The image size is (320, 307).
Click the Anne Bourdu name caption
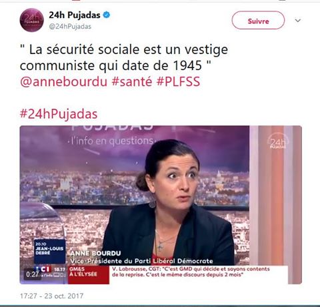coord(95,253)
